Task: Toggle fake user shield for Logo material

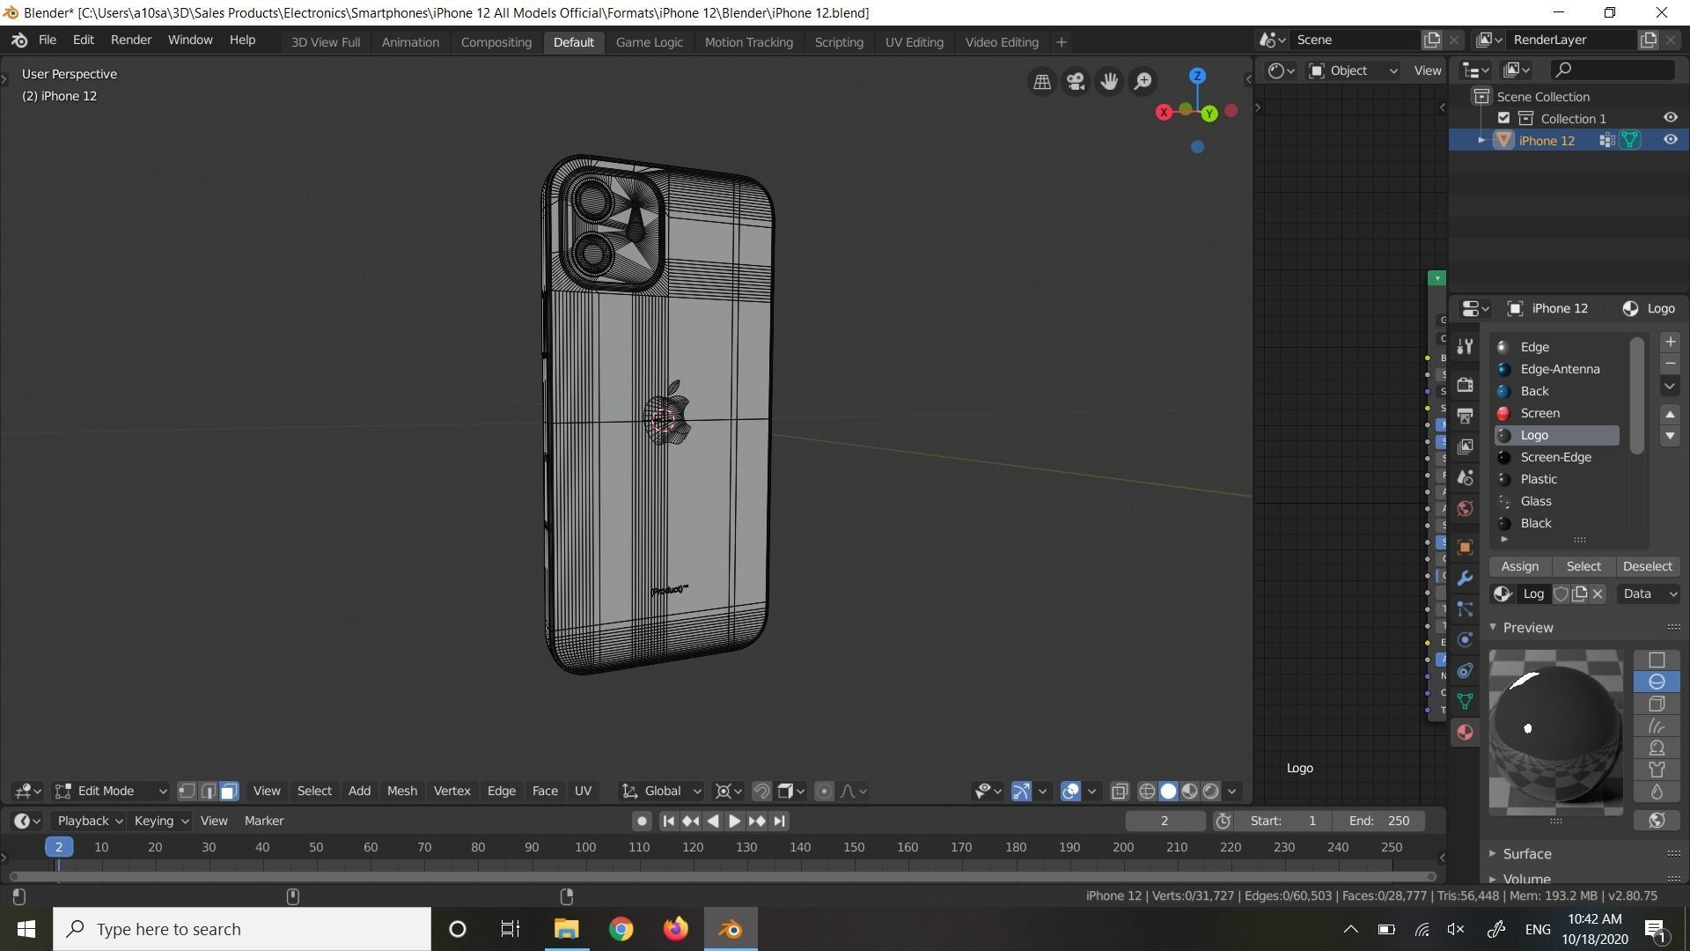Action: pyautogui.click(x=1561, y=593)
